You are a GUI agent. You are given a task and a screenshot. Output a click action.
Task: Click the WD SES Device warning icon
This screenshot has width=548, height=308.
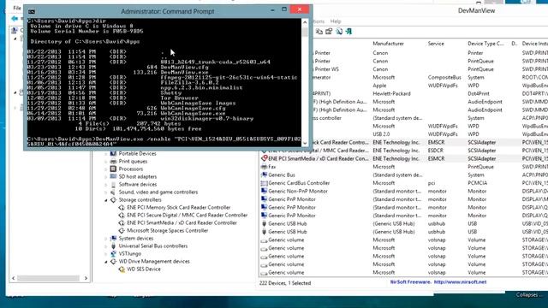click(x=122, y=269)
